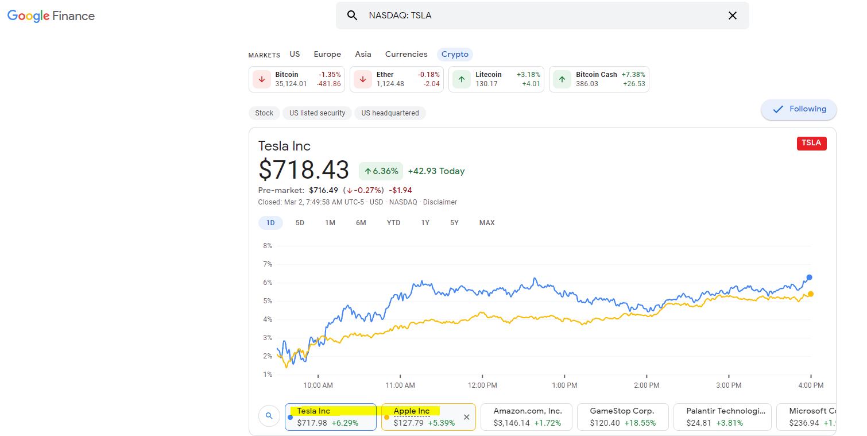Screen dimensions: 867x436
Task: Click the yellow Apple endpoint dot on chart
Action: [810, 294]
